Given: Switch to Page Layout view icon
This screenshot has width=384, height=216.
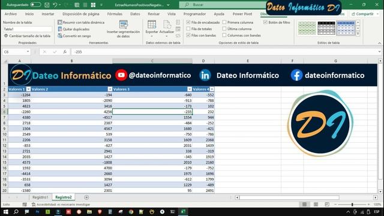Looking at the screenshot, I should pos(316,204).
